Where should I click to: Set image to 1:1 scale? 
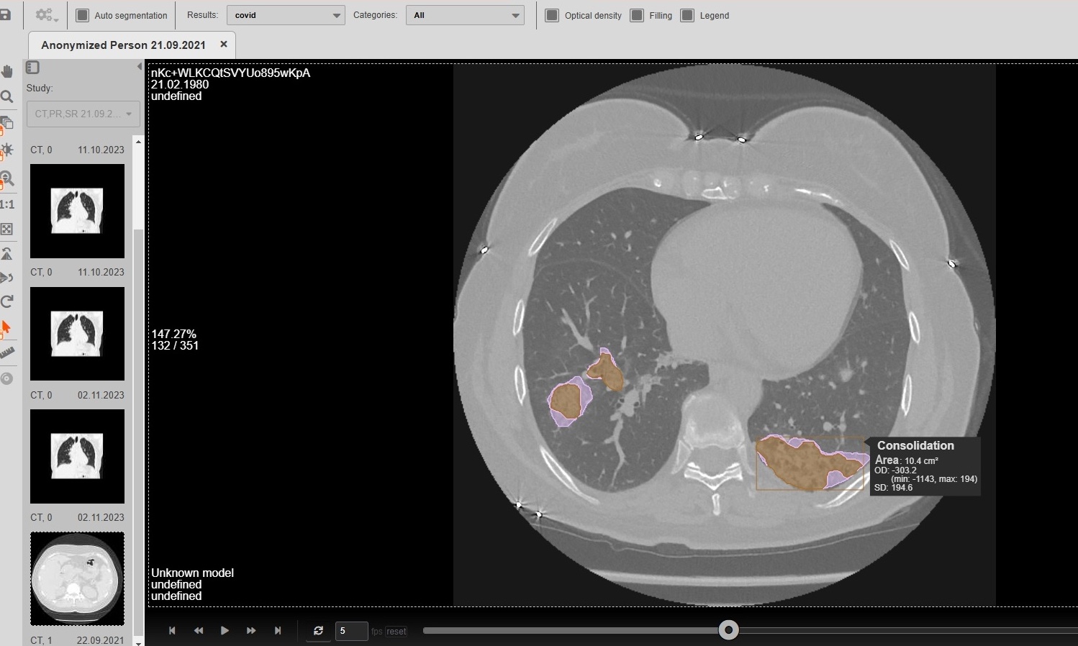tap(7, 204)
